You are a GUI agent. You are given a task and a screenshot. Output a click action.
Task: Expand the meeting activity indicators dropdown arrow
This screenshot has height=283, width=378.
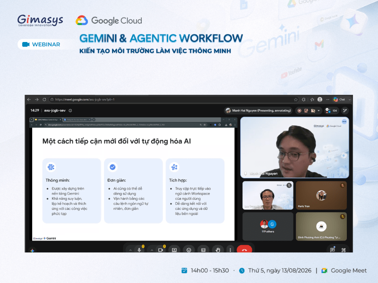coord(318,111)
